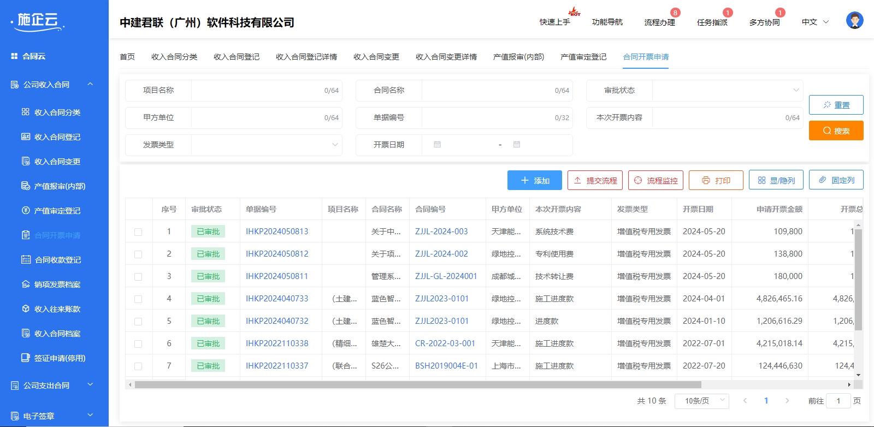This screenshot has width=874, height=427.
Task: Click the 显/隐列 button
Action: click(x=776, y=180)
